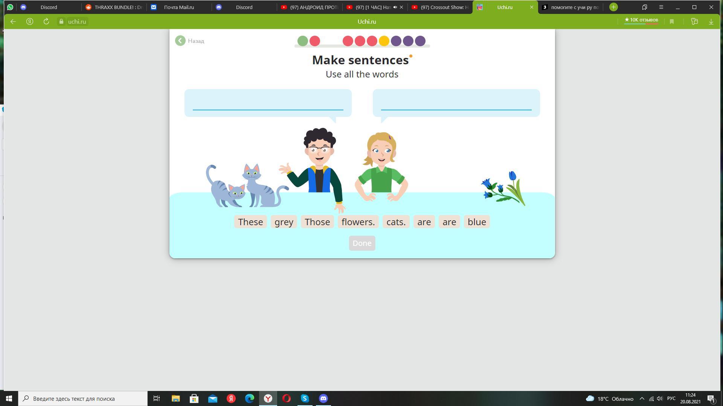
Task: Switch to Discord browser tab
Action: click(x=48, y=7)
